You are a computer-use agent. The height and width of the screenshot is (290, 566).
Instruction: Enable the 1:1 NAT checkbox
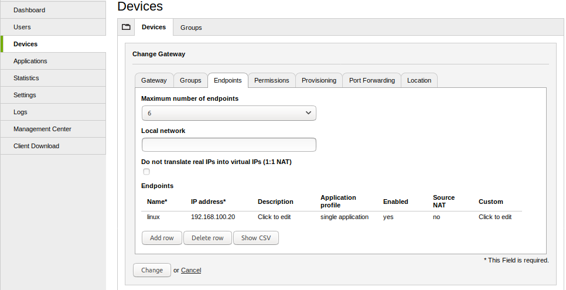tap(146, 172)
